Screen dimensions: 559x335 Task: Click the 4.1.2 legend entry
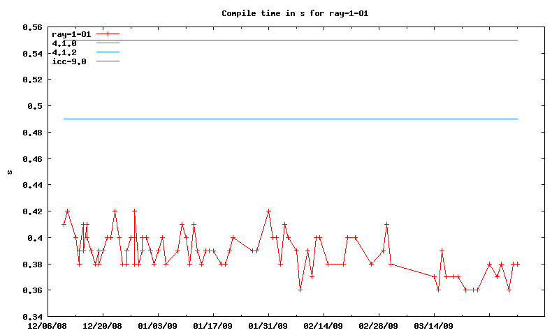[x=64, y=52]
